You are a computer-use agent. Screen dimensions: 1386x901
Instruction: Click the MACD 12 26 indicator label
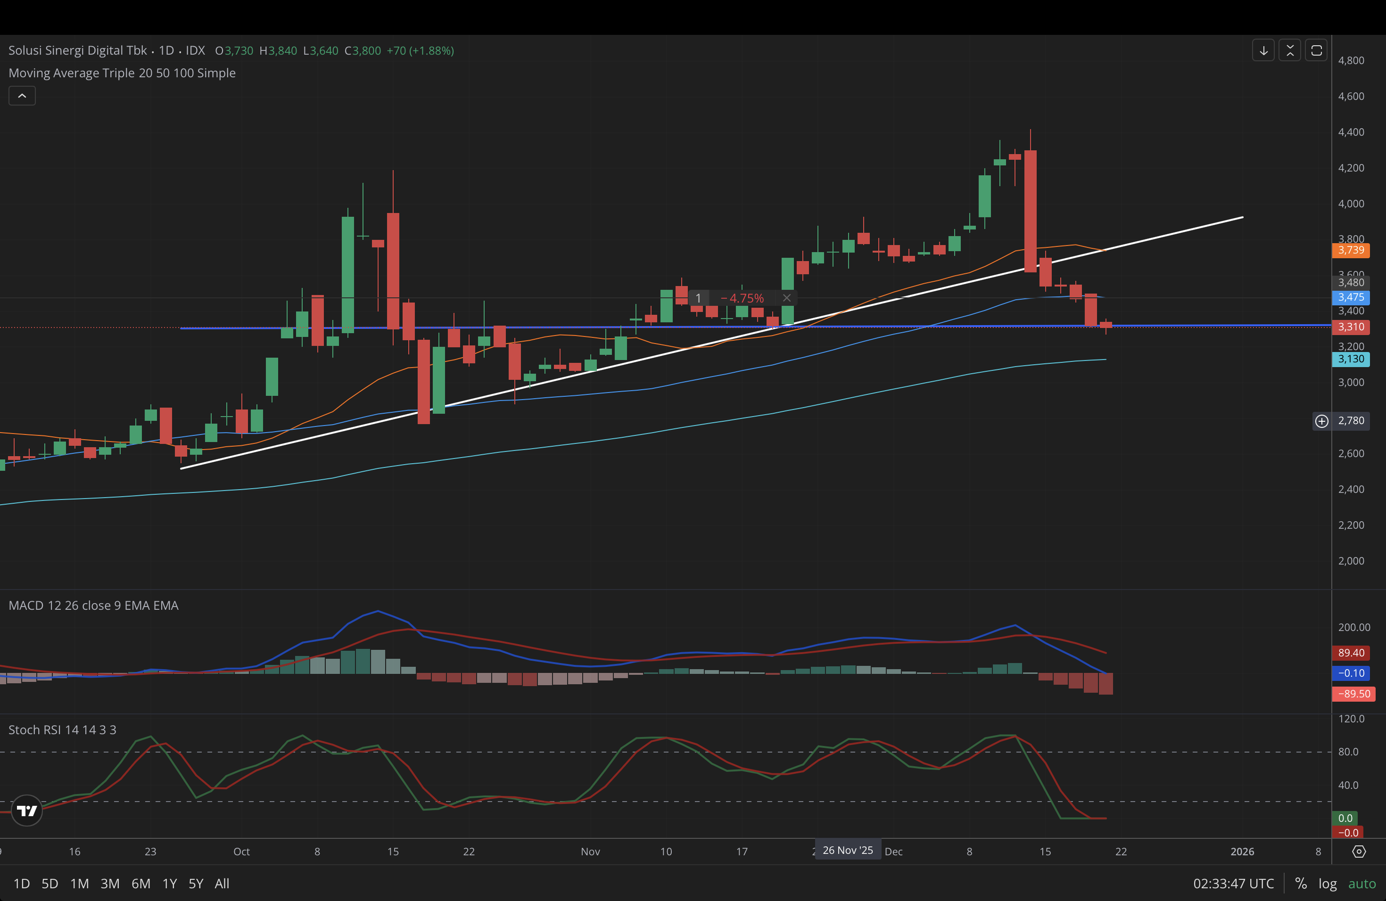coord(93,606)
